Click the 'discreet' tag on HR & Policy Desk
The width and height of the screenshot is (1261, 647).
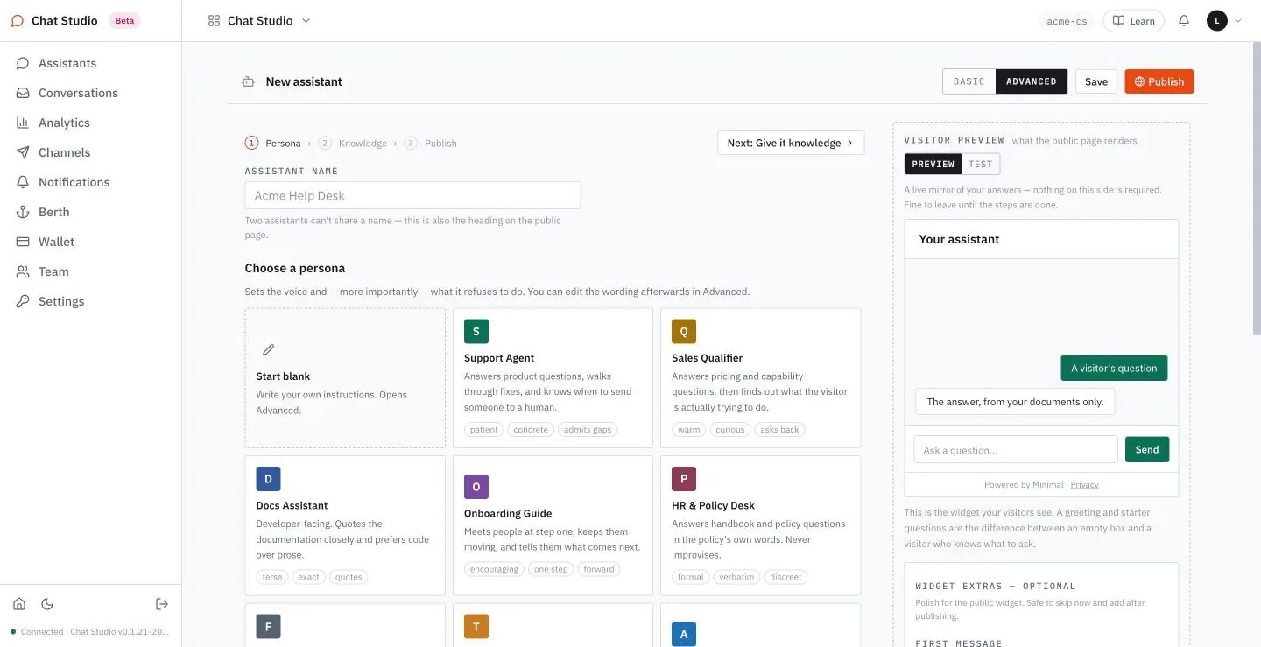785,577
